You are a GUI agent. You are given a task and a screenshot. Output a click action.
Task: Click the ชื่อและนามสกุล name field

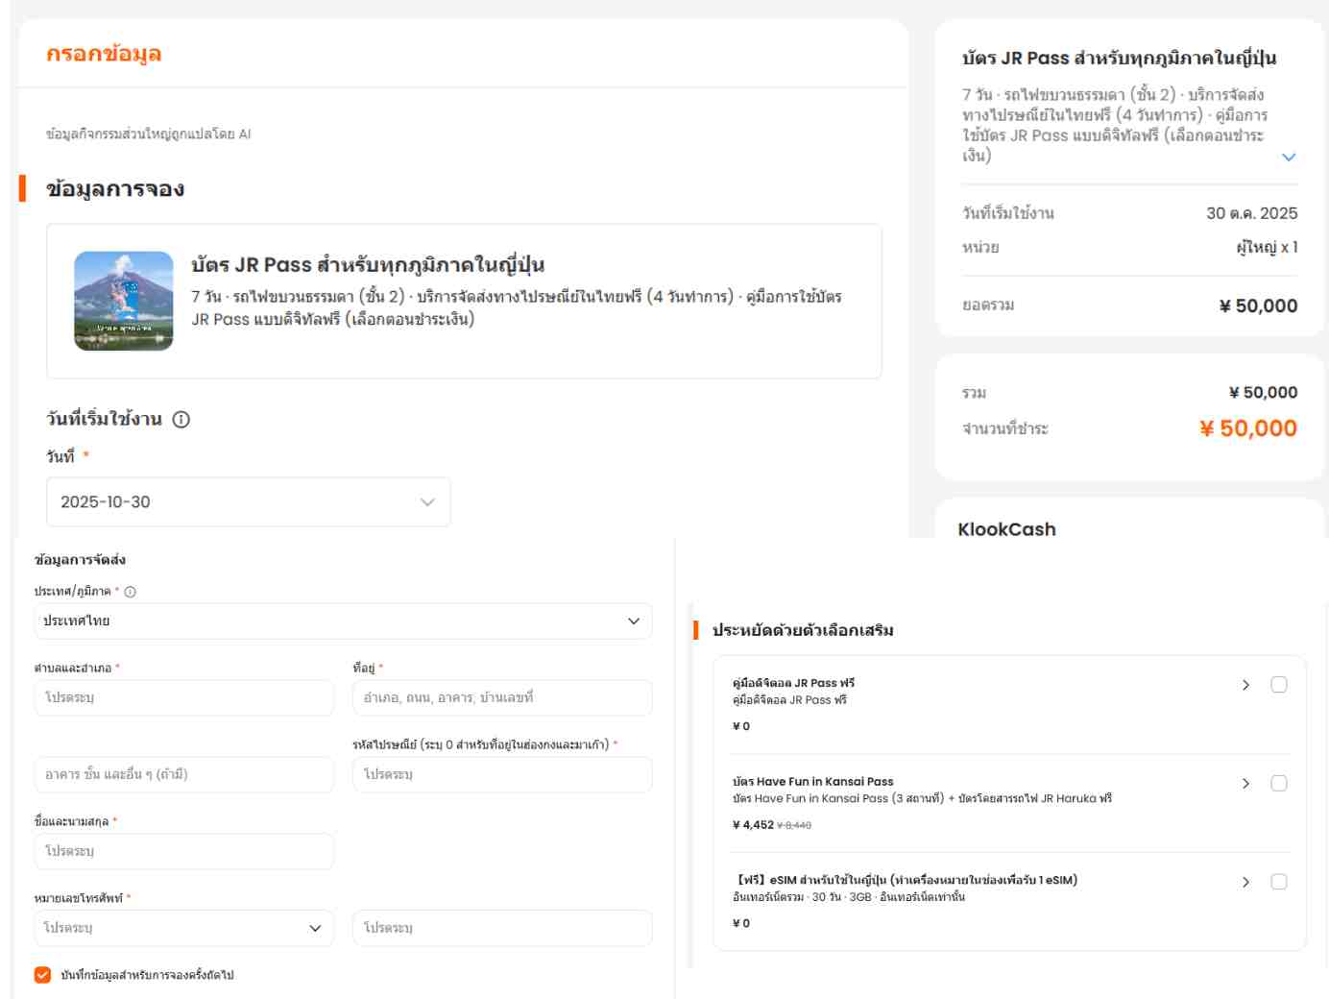pos(183,851)
